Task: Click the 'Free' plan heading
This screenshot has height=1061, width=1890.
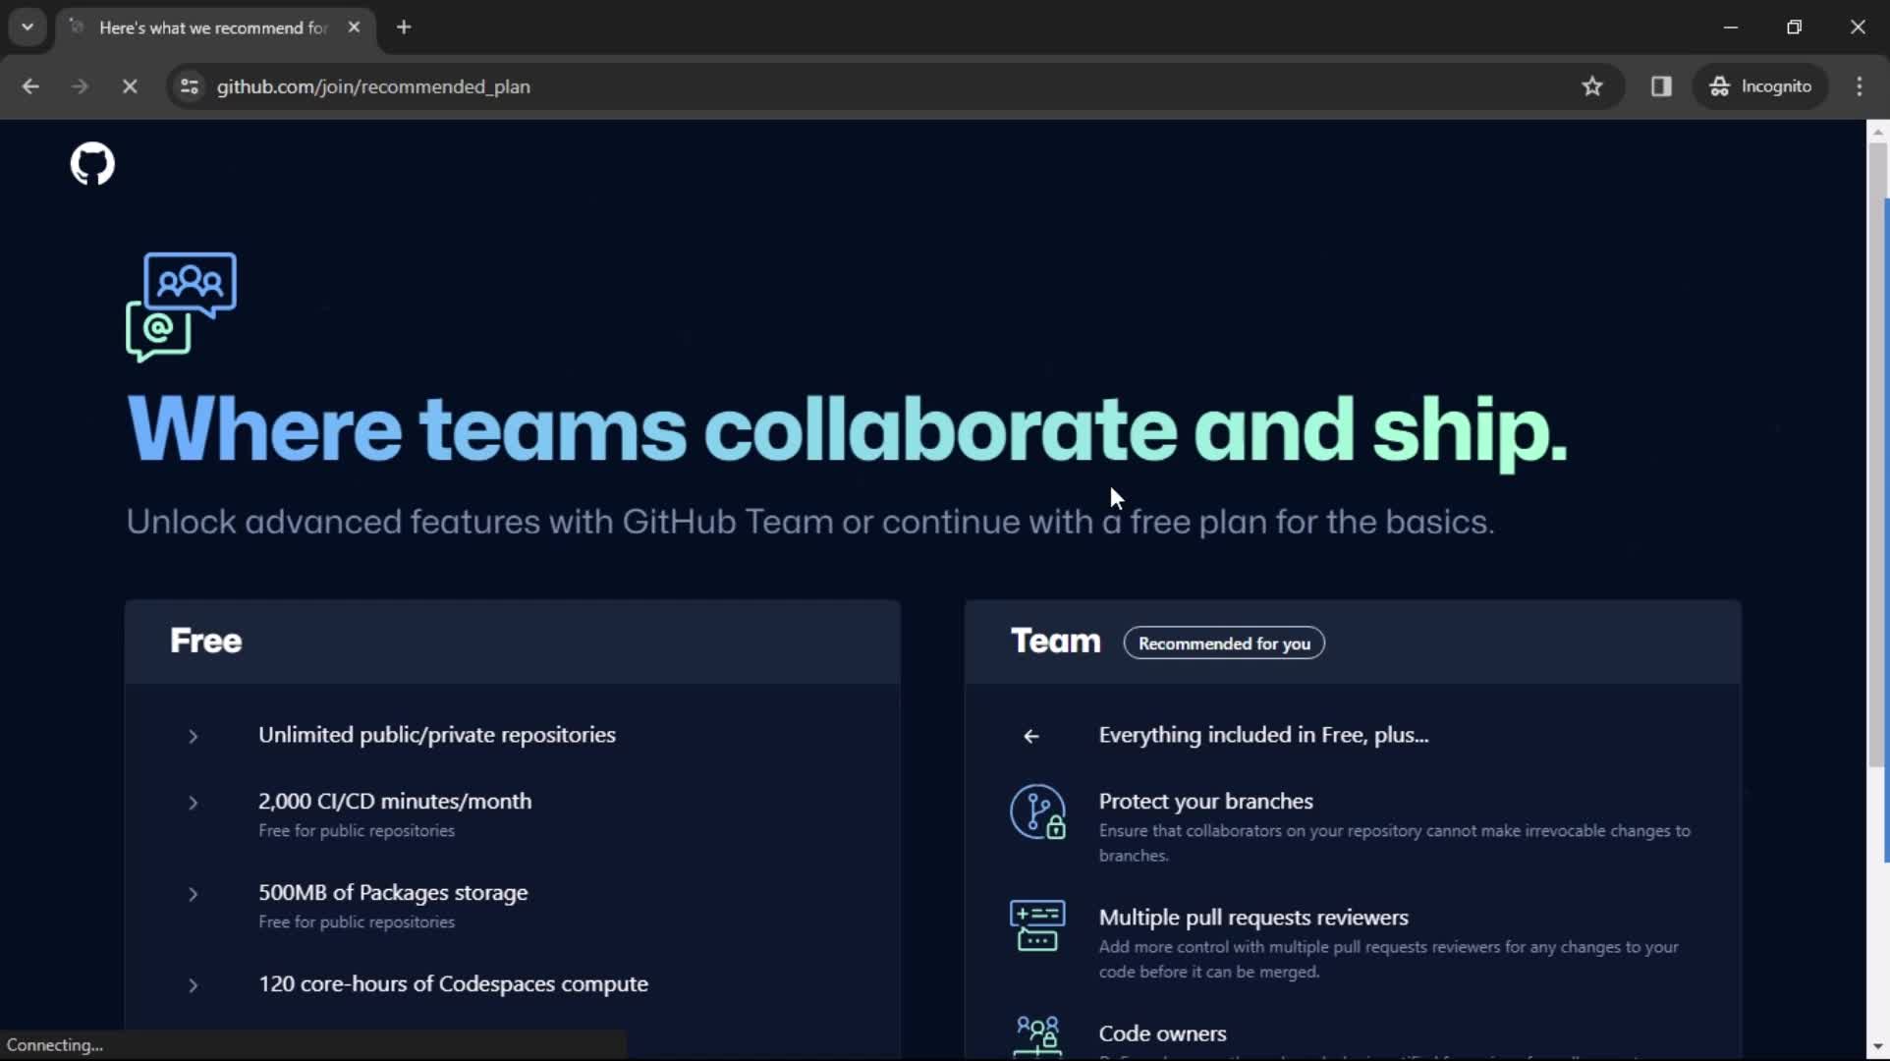Action: coord(205,641)
